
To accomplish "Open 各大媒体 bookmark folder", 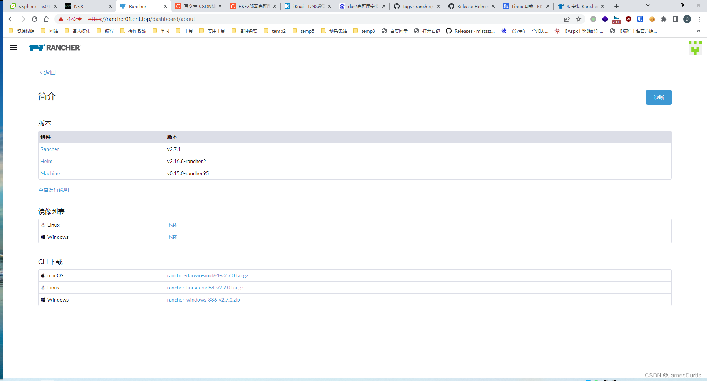I will [x=77, y=31].
